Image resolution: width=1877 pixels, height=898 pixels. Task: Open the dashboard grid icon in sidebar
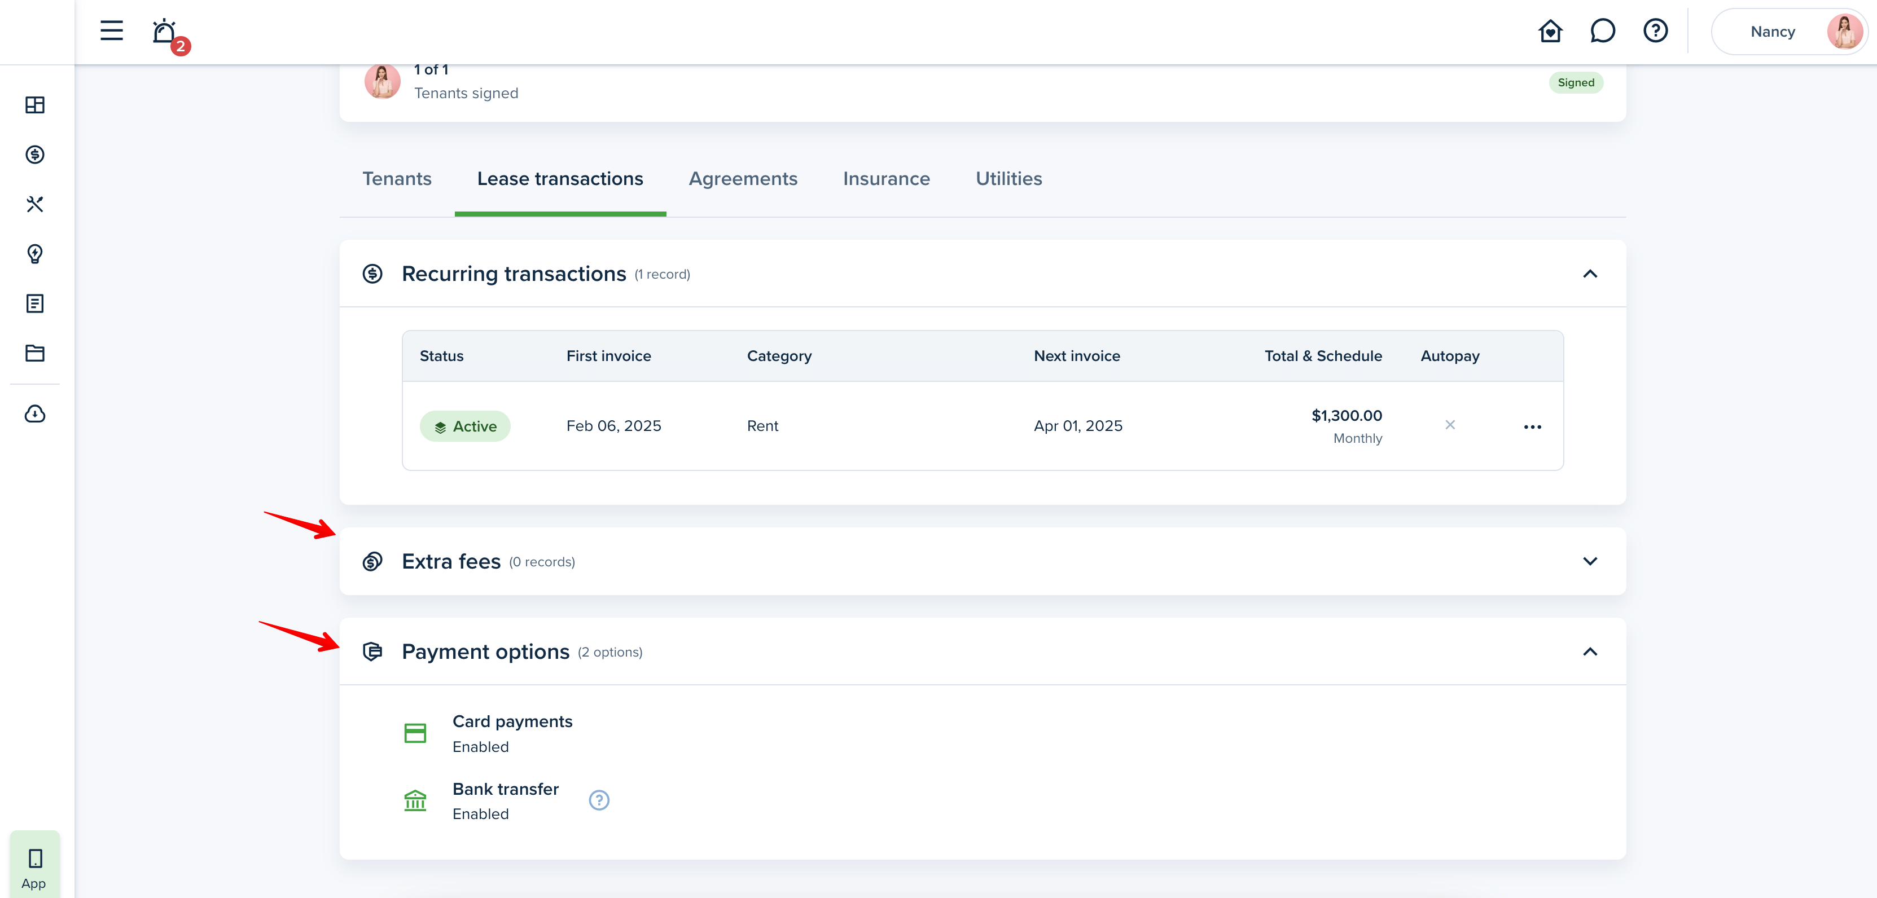(x=35, y=105)
